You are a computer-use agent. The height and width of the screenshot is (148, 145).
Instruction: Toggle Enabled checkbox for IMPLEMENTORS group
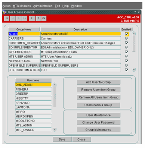(127, 52)
